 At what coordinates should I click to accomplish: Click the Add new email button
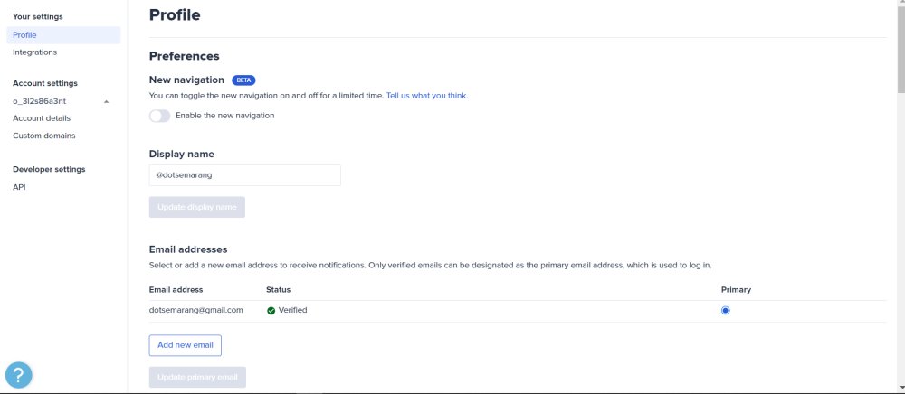[x=185, y=345]
